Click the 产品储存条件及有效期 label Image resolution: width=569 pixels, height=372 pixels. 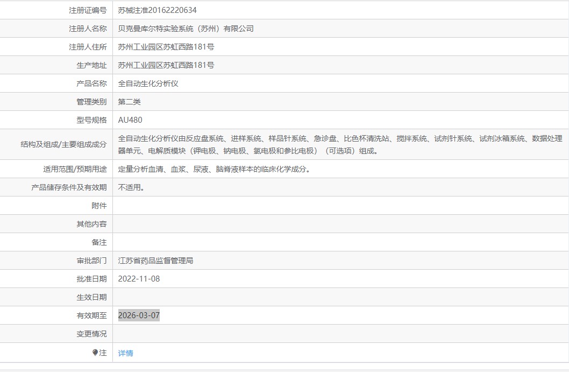[69, 187]
